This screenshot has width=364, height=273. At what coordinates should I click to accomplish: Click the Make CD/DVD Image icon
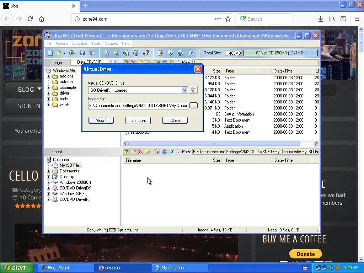(106, 53)
